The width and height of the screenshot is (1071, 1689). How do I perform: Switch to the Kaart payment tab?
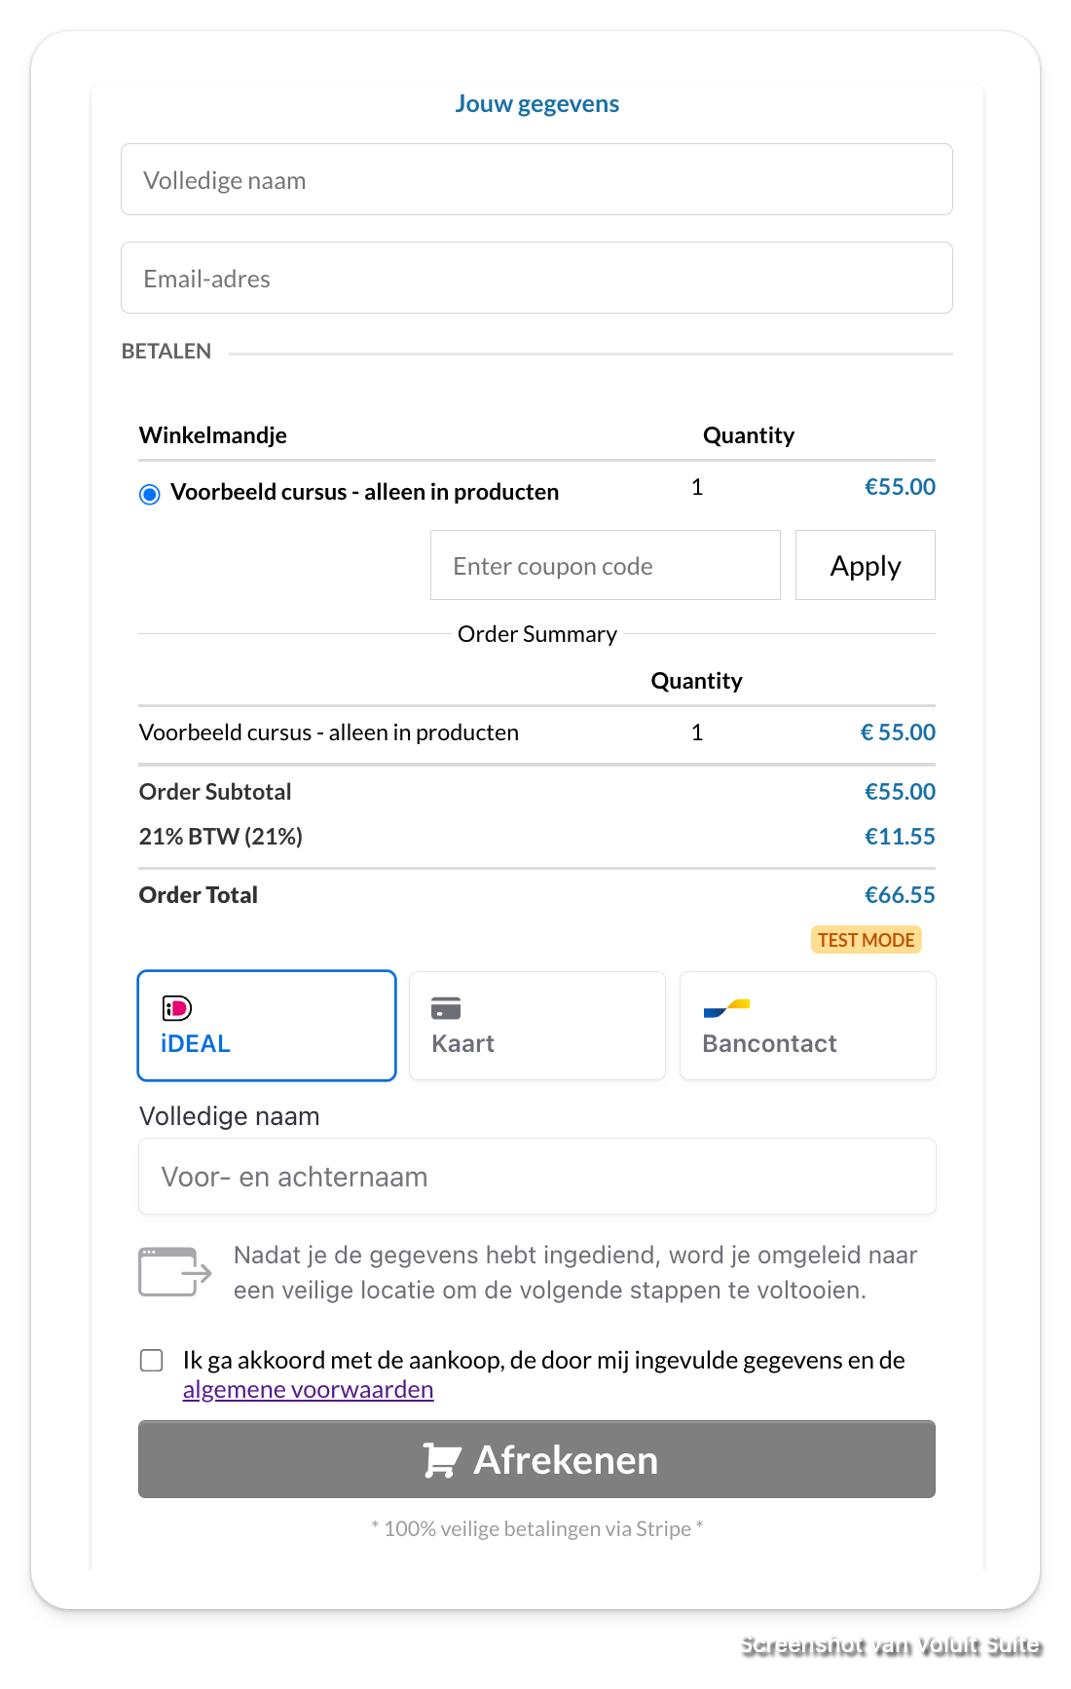coord(537,1026)
